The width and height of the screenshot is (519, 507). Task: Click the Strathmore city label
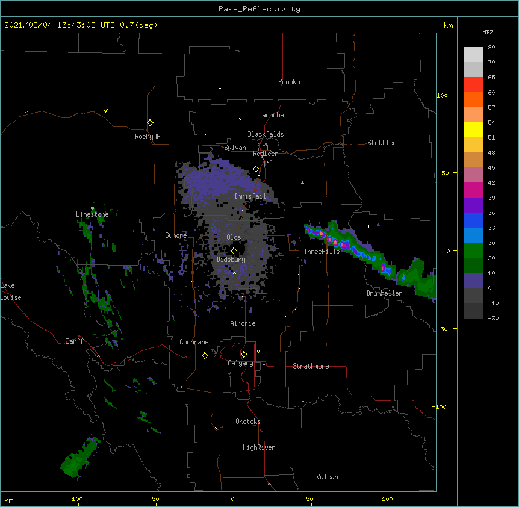point(311,366)
